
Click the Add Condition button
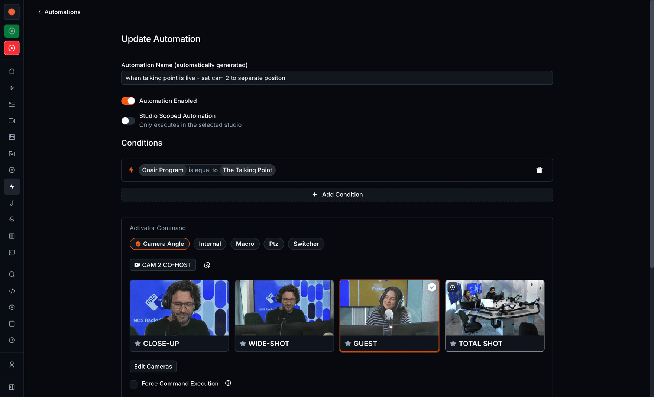click(x=337, y=195)
